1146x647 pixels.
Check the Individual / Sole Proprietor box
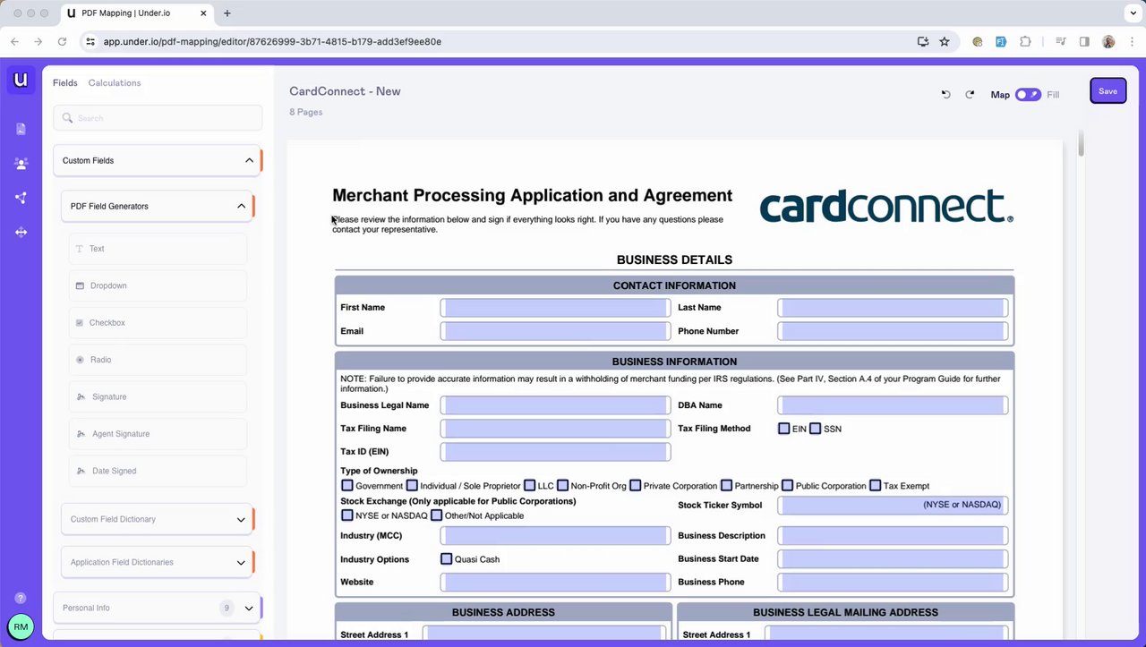[412, 485]
